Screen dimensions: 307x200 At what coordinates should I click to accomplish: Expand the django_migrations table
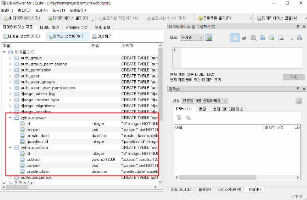10,106
